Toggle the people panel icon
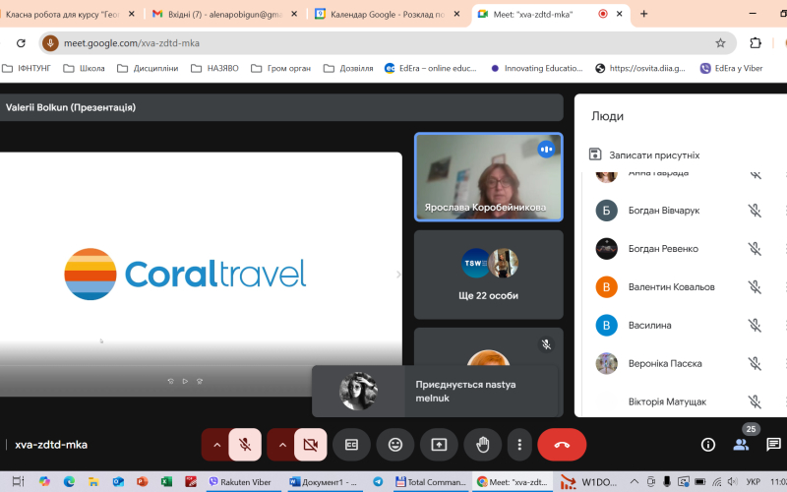 [741, 445]
